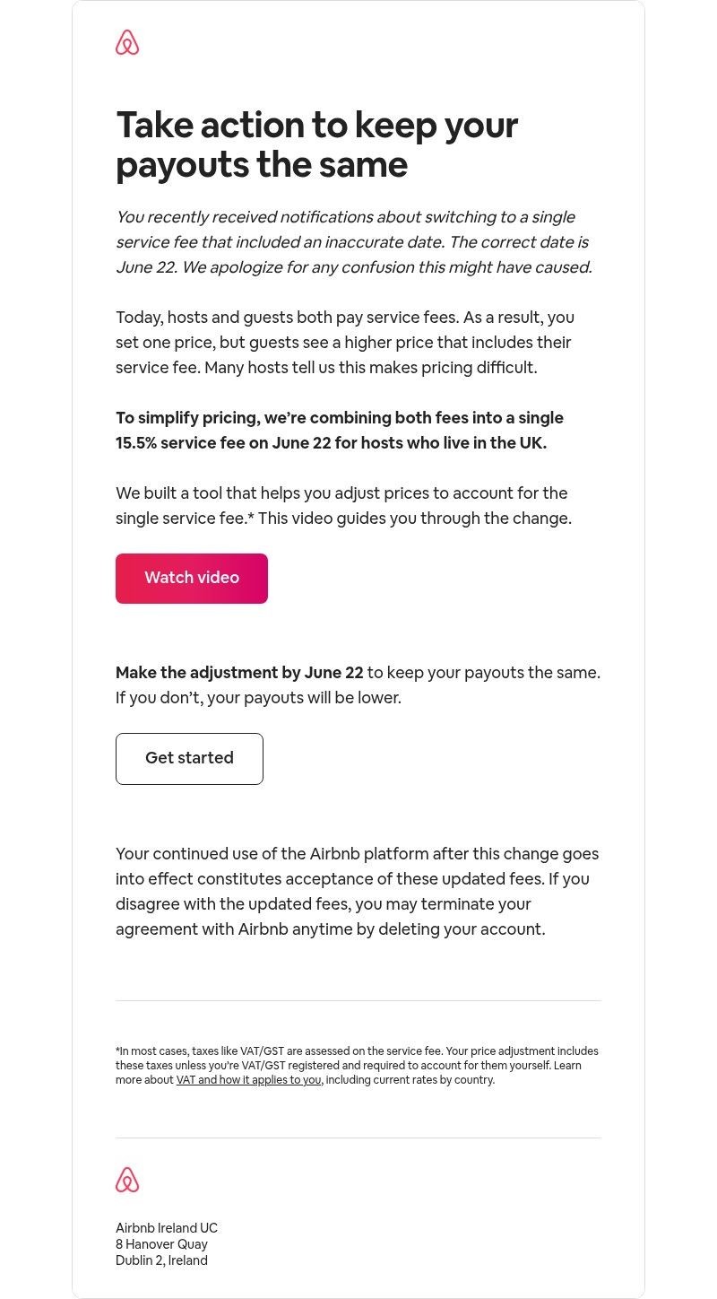Click the VAT/GST footnote text
This screenshot has height=1299, width=717.
(357, 1066)
